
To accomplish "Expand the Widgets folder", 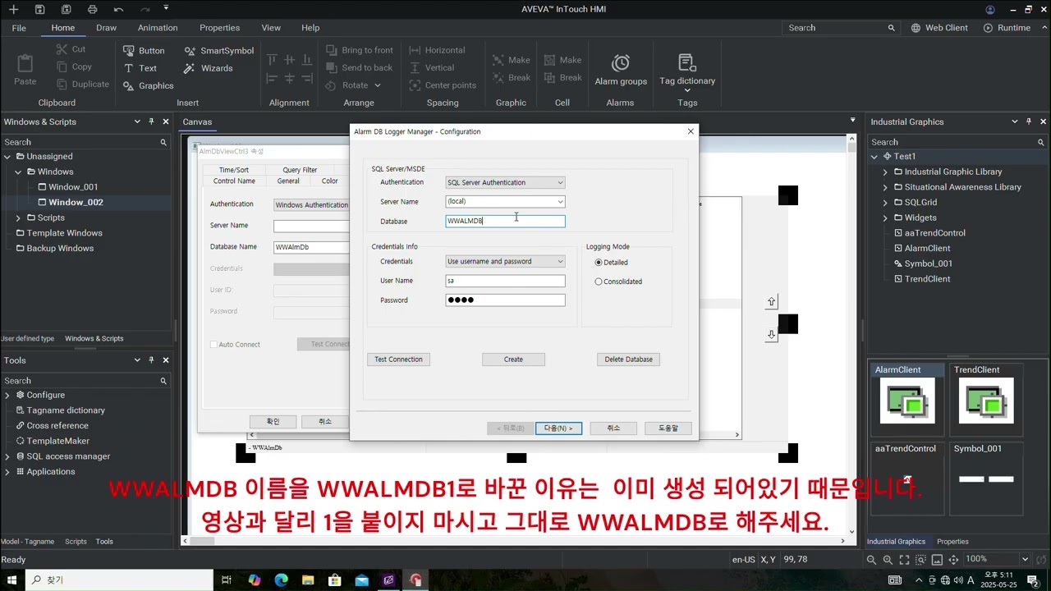I will pos(886,218).
